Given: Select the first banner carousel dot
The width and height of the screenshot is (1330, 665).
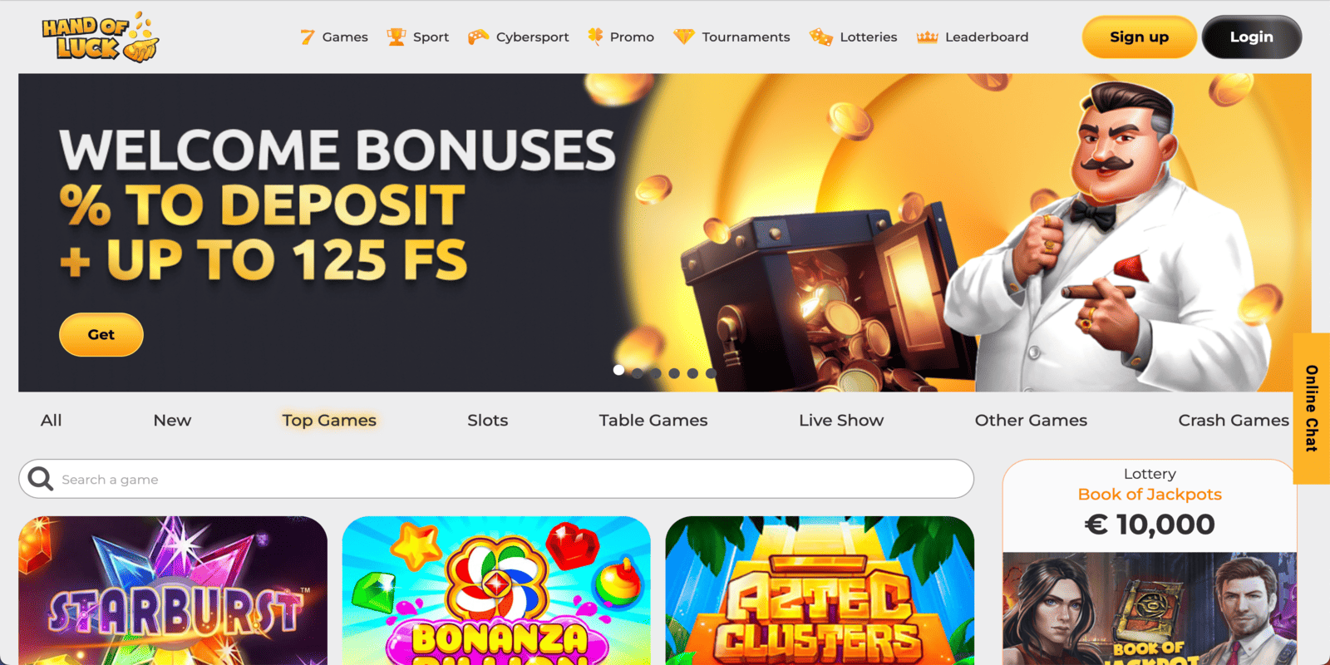Looking at the screenshot, I should click(x=618, y=371).
